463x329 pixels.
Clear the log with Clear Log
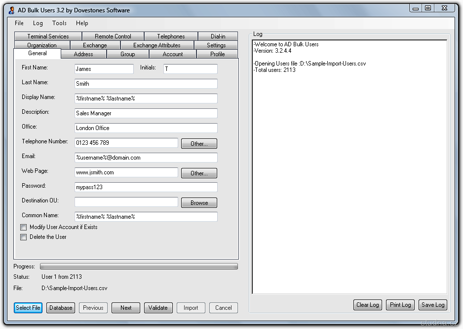coord(368,305)
